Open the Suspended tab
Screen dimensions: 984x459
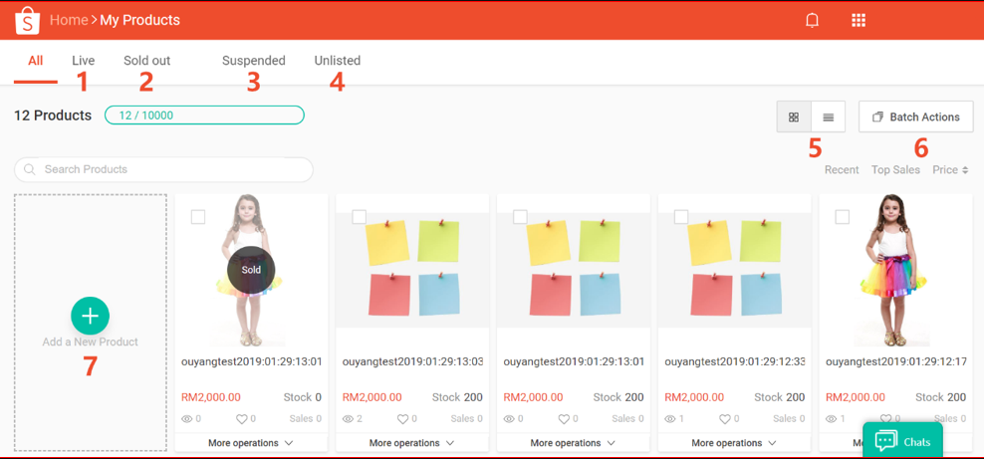[254, 61]
